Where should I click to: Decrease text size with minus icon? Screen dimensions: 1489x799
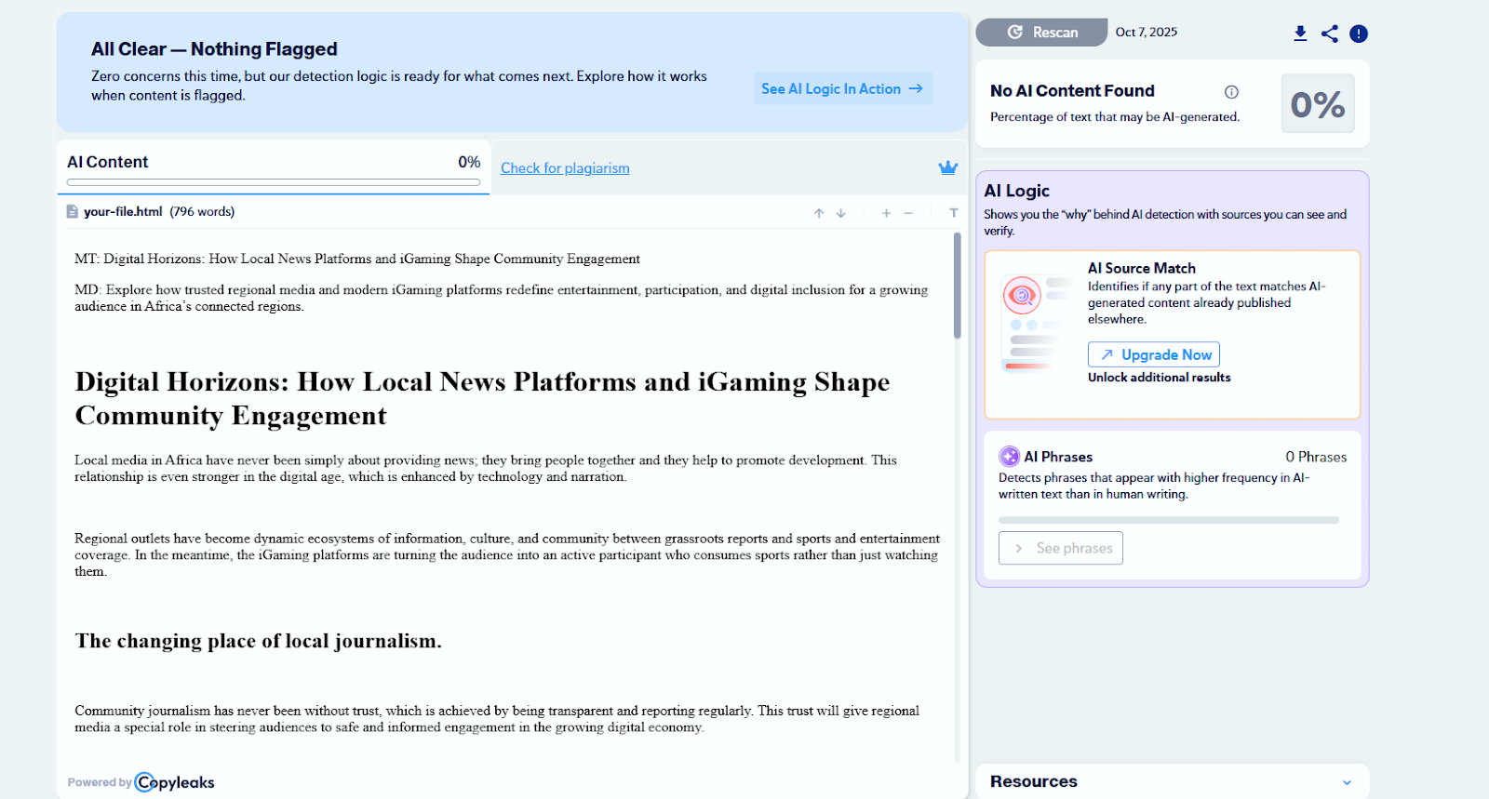908,213
